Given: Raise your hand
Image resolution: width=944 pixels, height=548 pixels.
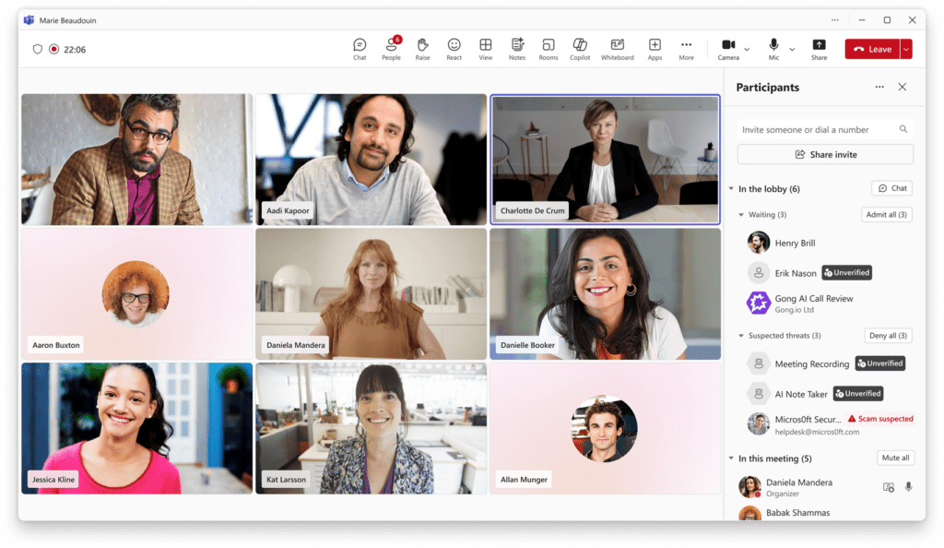Looking at the screenshot, I should (x=422, y=48).
